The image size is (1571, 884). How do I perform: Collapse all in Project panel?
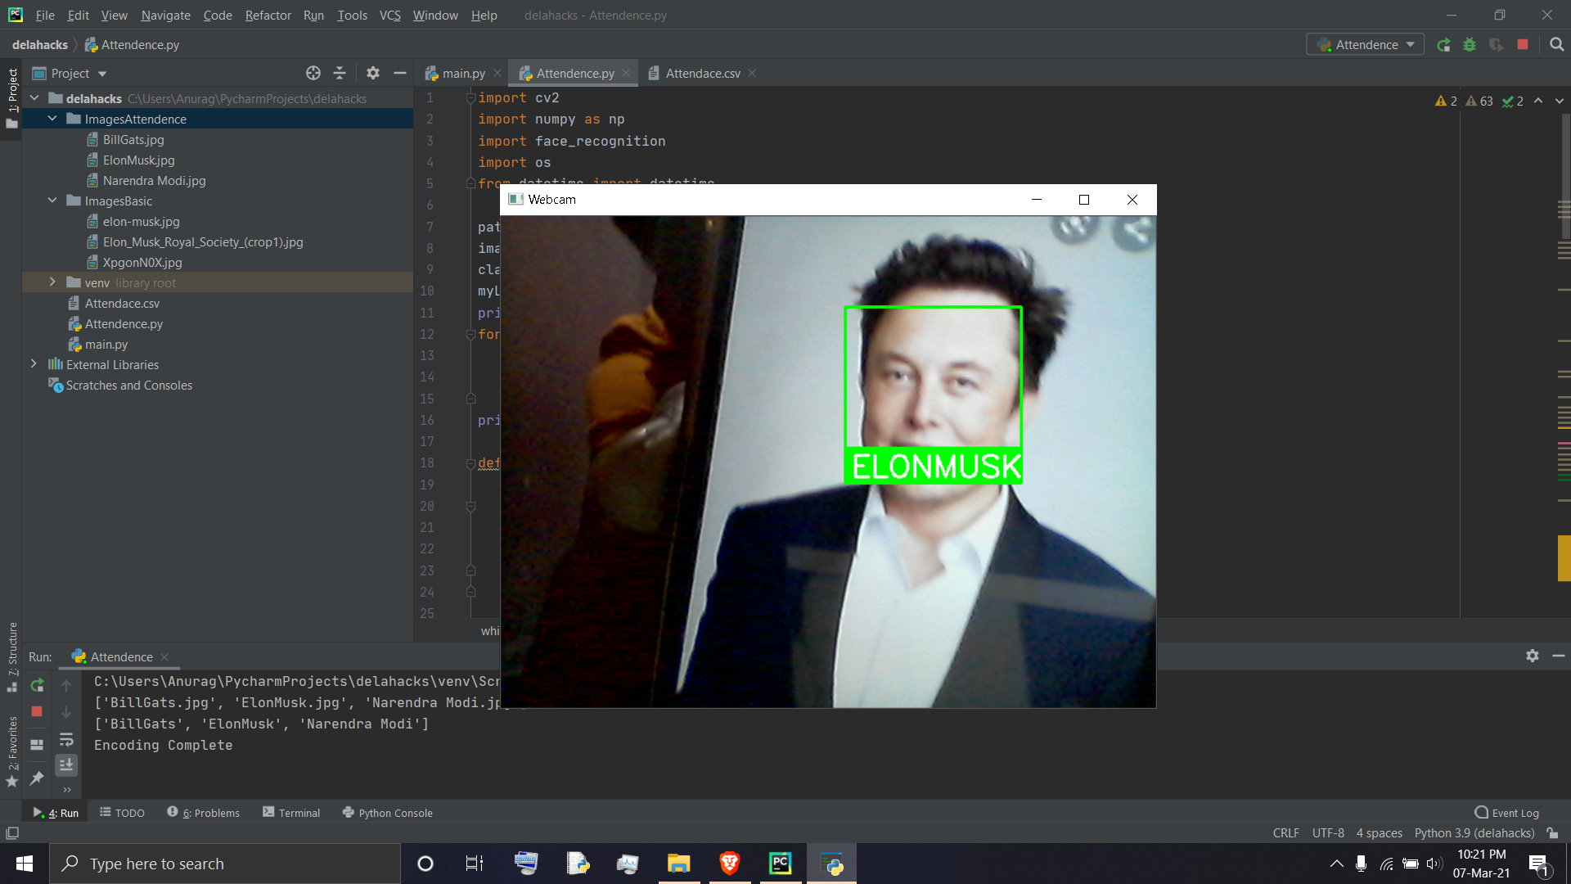340,74
